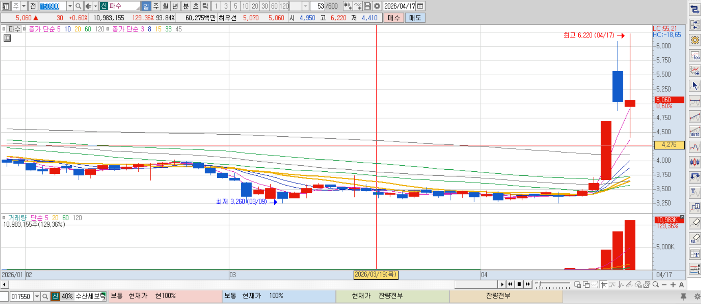This screenshot has height=304, width=701.
Task: Select interval button 120
Action: (284, 6)
